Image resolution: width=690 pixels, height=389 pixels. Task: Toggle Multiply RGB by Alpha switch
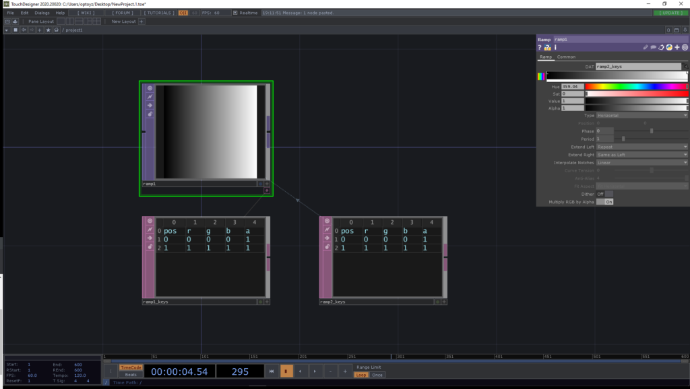(608, 201)
